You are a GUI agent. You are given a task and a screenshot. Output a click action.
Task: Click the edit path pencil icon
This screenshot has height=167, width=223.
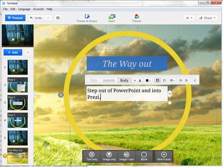pos(28,52)
